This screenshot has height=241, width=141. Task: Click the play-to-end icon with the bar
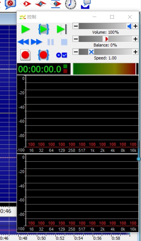click(62, 29)
